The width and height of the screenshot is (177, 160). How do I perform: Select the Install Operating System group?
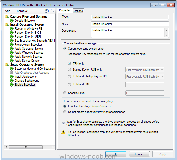[x=27, y=25]
